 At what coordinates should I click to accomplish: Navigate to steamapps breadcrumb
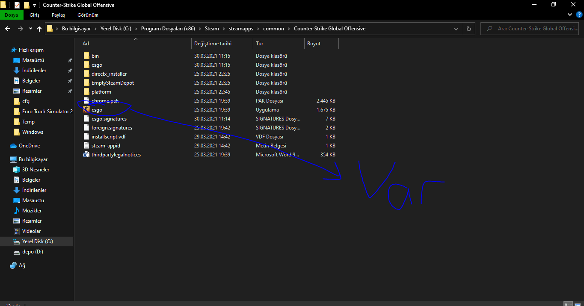pyautogui.click(x=241, y=29)
